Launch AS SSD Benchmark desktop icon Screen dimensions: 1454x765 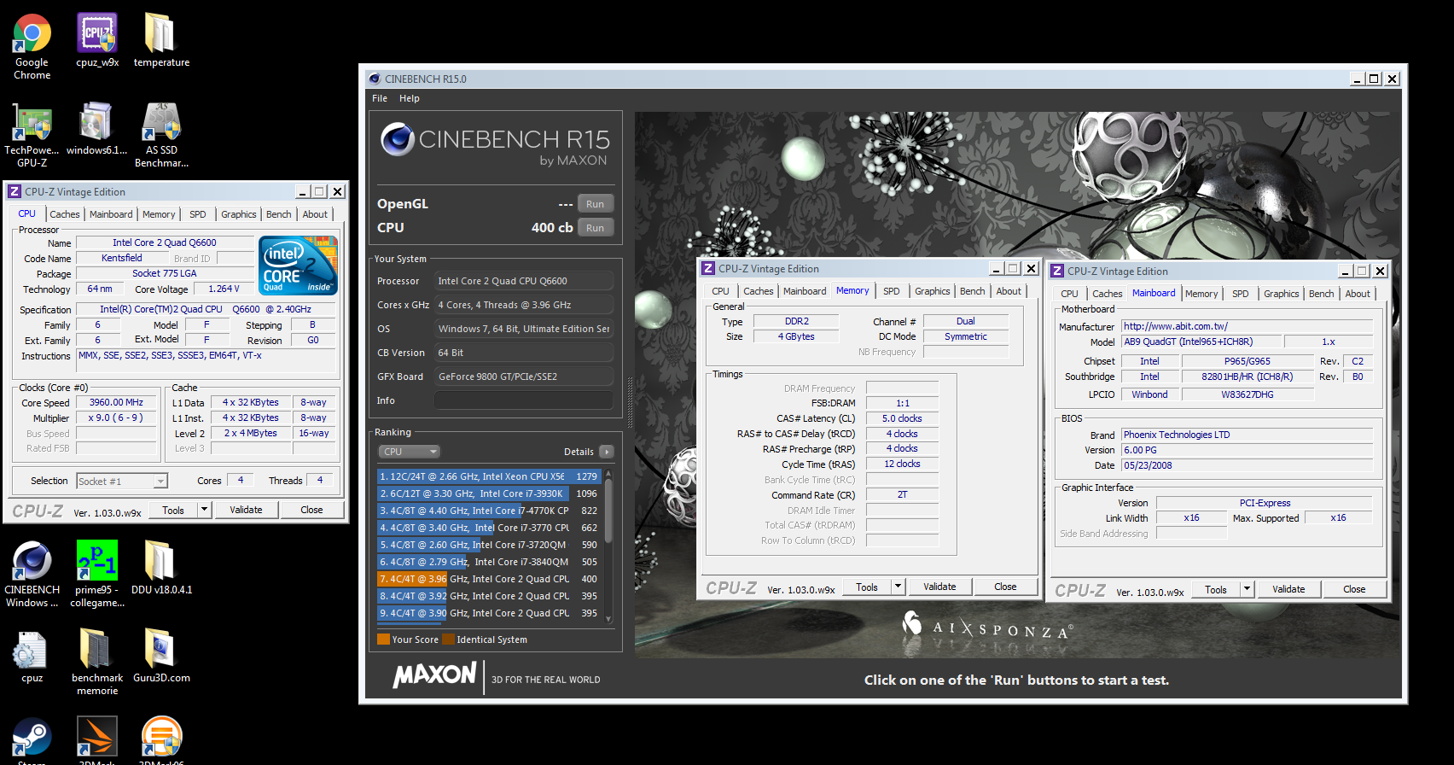161,134
